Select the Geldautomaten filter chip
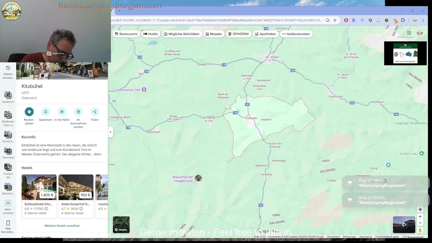The image size is (432, 243). tap(296, 34)
